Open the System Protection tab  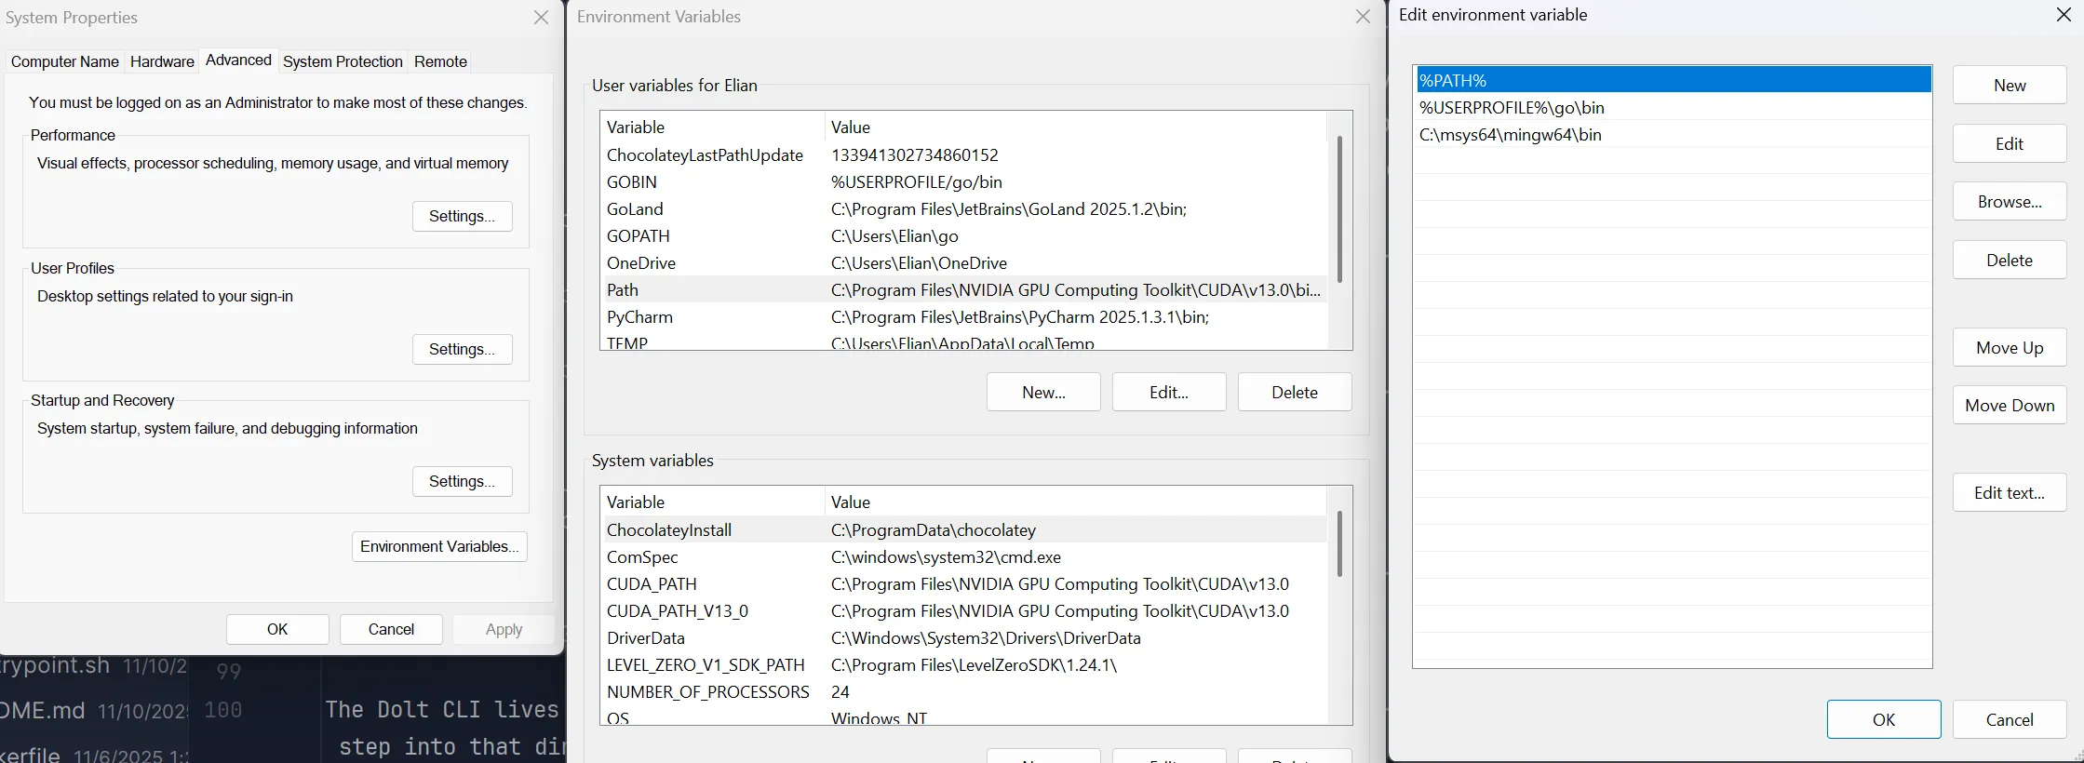[x=343, y=61]
